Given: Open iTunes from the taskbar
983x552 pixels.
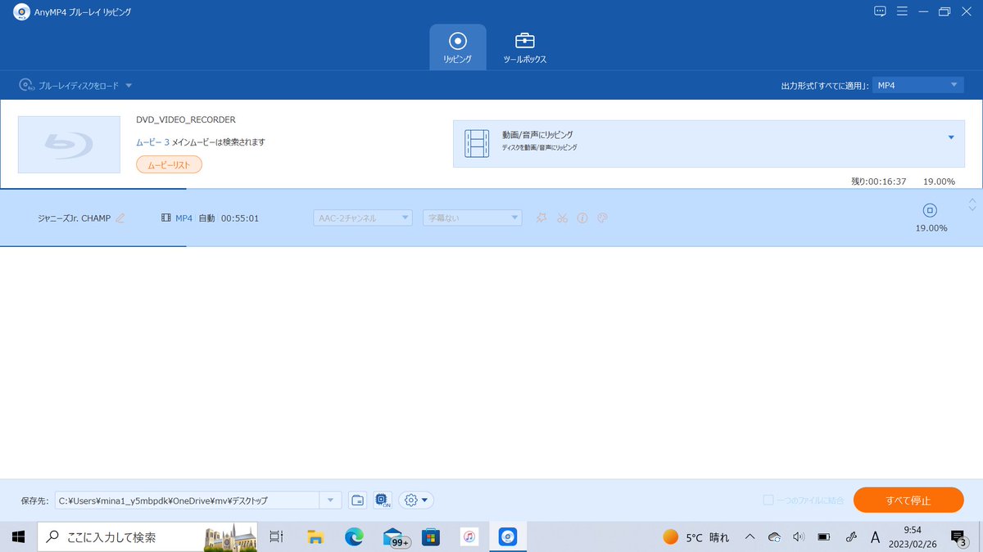Looking at the screenshot, I should tap(469, 537).
